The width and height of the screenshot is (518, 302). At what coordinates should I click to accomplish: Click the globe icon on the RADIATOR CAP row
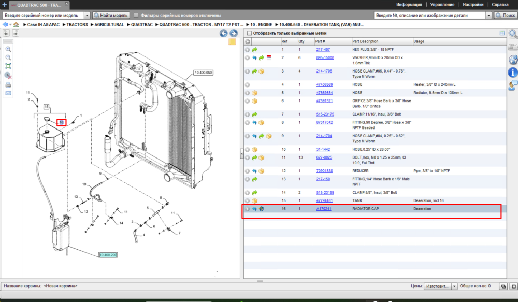pyautogui.click(x=261, y=209)
